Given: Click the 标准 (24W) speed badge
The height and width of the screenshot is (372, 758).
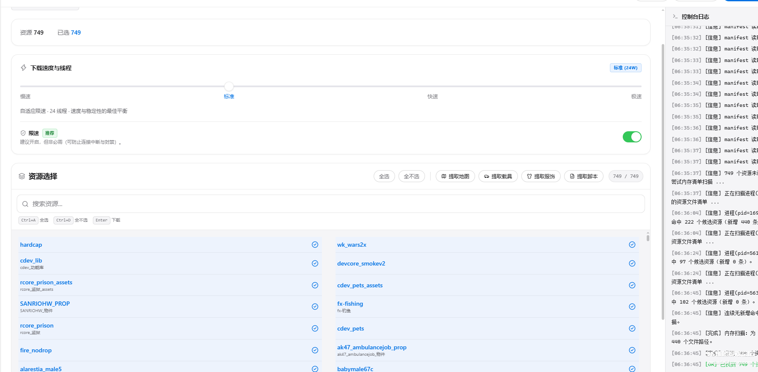Looking at the screenshot, I should (626, 68).
